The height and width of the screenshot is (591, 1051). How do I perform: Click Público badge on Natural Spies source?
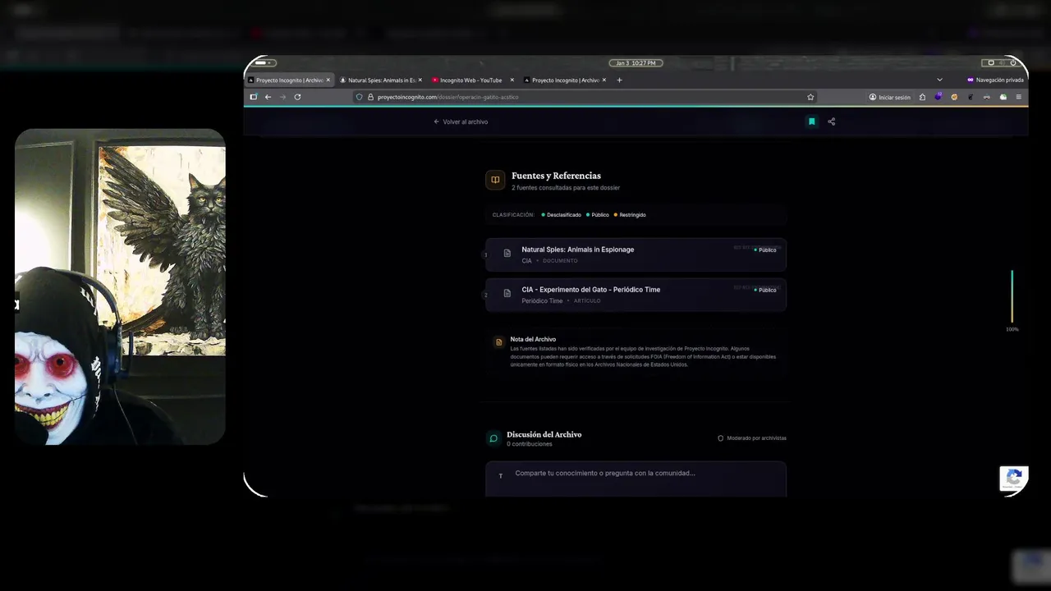(x=765, y=250)
